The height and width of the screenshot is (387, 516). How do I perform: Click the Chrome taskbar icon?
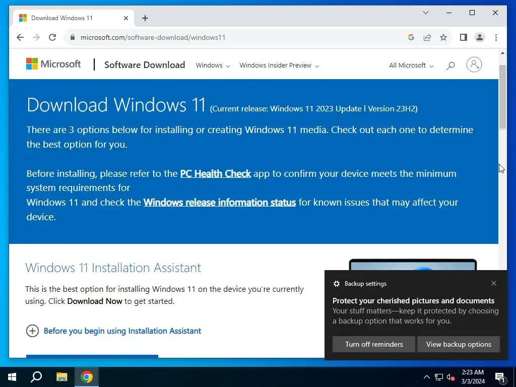(x=87, y=377)
